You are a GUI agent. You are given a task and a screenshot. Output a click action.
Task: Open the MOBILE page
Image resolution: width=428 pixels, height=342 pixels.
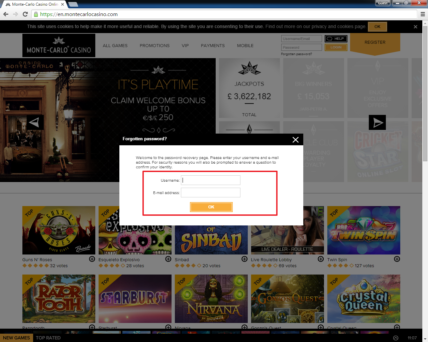coord(245,45)
